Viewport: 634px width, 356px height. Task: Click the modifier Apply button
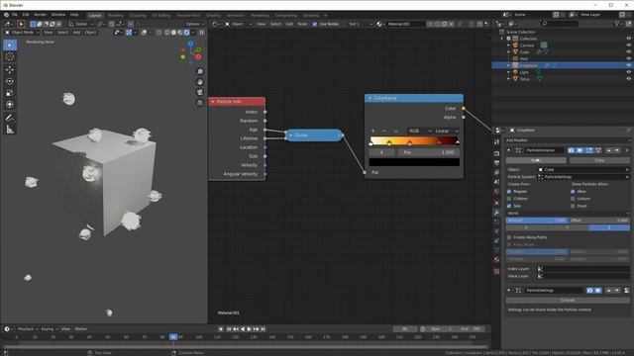coord(536,160)
